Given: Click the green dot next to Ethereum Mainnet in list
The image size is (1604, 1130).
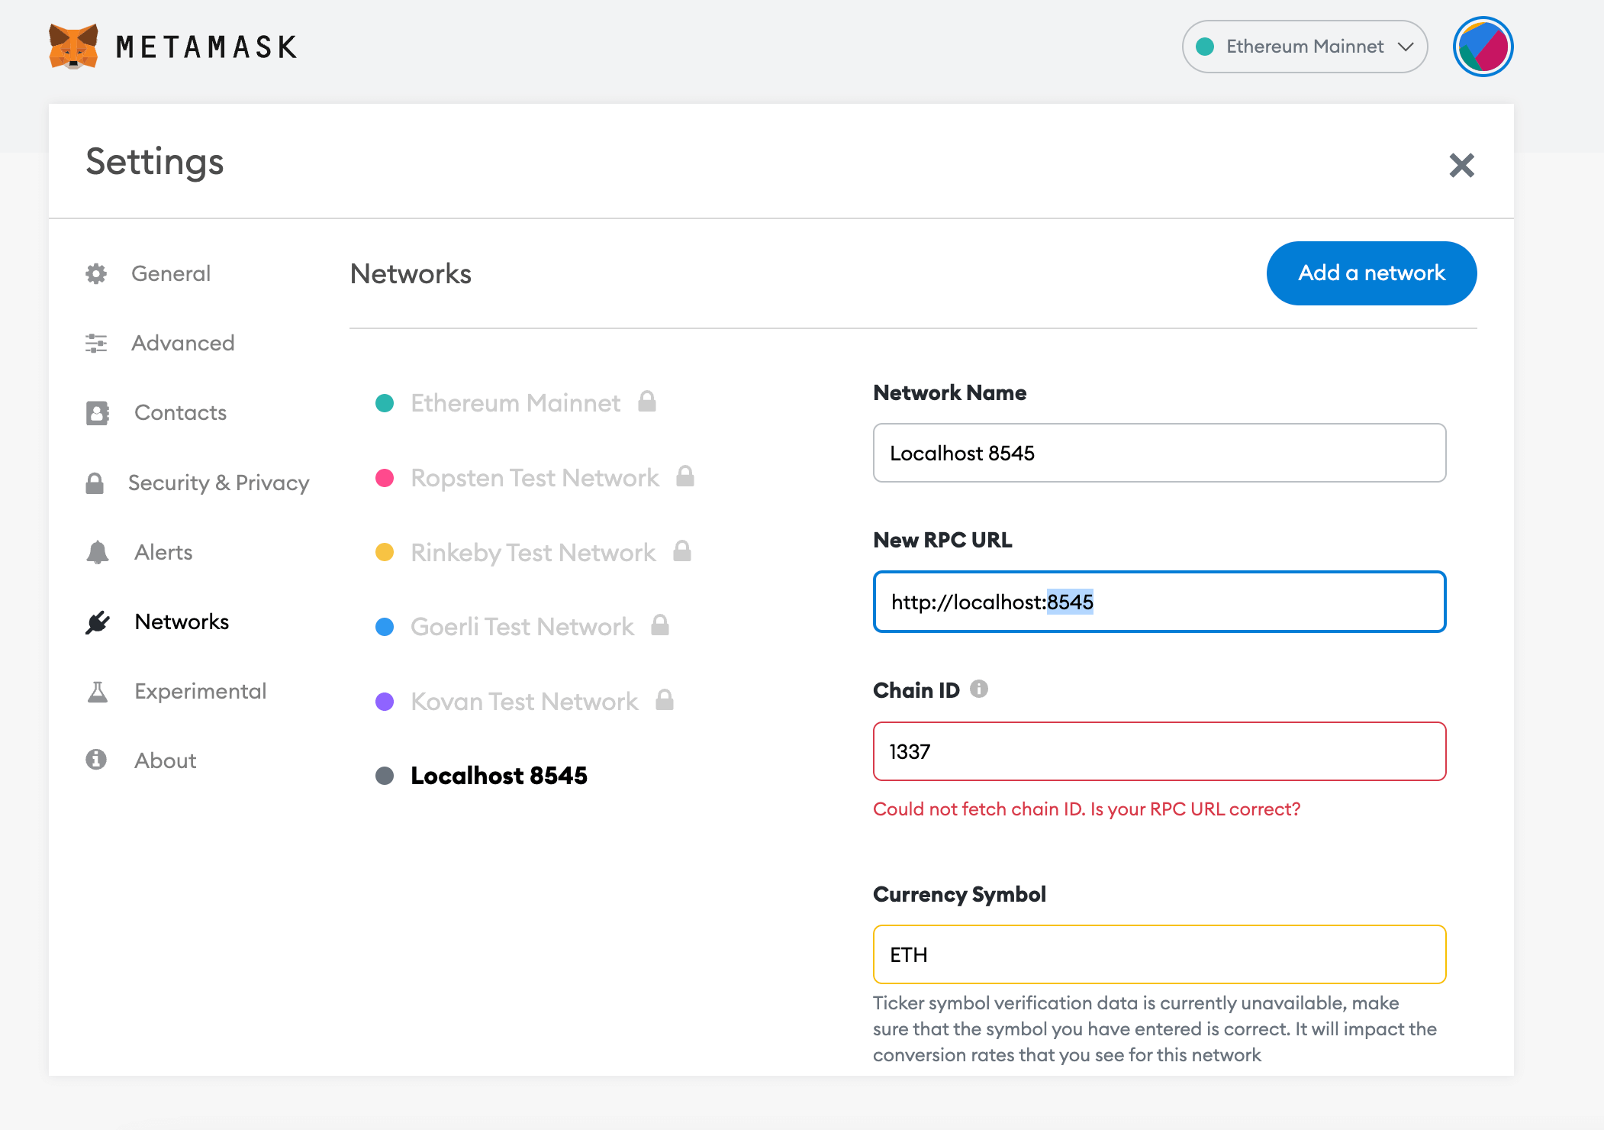Looking at the screenshot, I should click(385, 403).
